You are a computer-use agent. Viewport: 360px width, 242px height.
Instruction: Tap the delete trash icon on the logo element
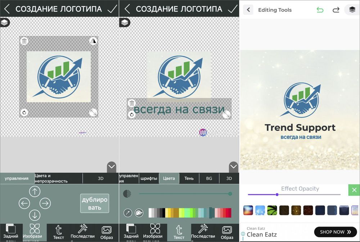pyautogui.click(x=24, y=41)
